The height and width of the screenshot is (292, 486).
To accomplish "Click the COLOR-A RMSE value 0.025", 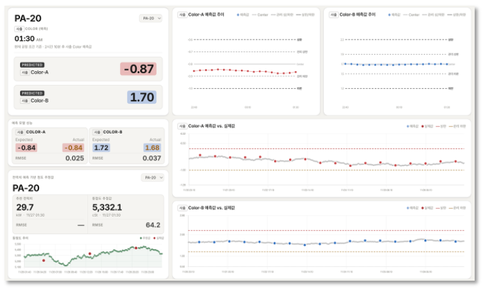I will pos(75,158).
